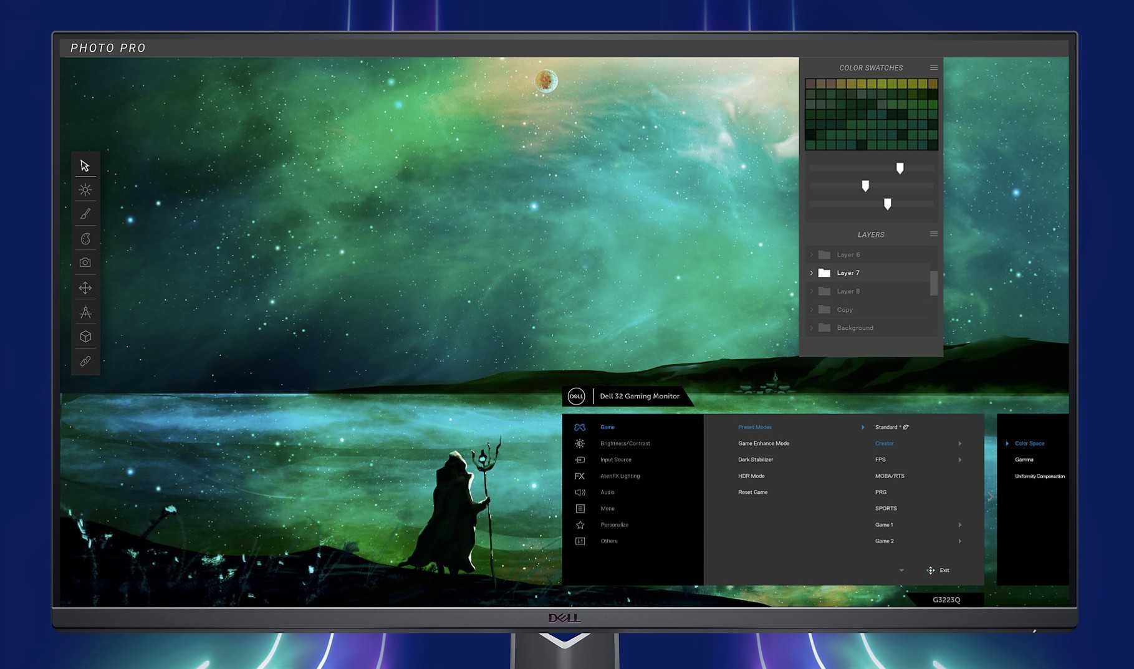This screenshot has width=1134, height=669.
Task: Choose the PRG preset entry
Action: click(x=880, y=492)
